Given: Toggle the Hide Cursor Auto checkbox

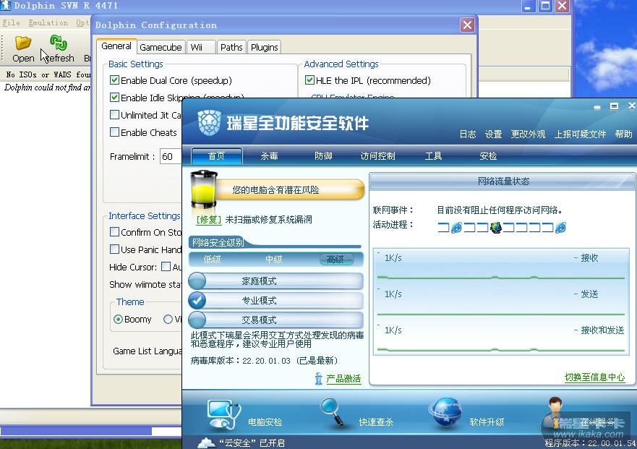Looking at the screenshot, I should coord(166,267).
